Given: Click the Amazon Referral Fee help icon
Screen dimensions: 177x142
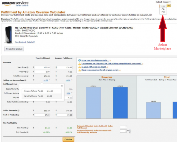Looking at the screenshot, I should [x=42, y=91].
